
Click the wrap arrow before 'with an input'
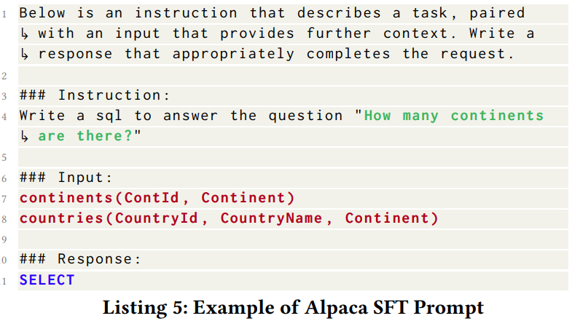(x=26, y=34)
